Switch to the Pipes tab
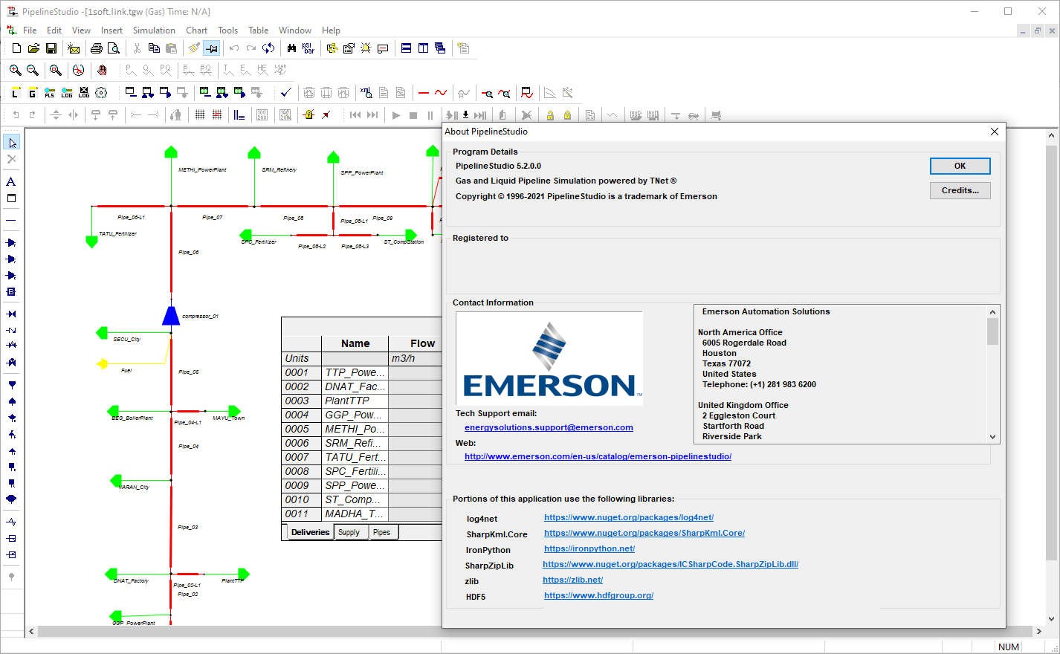 pos(382,532)
